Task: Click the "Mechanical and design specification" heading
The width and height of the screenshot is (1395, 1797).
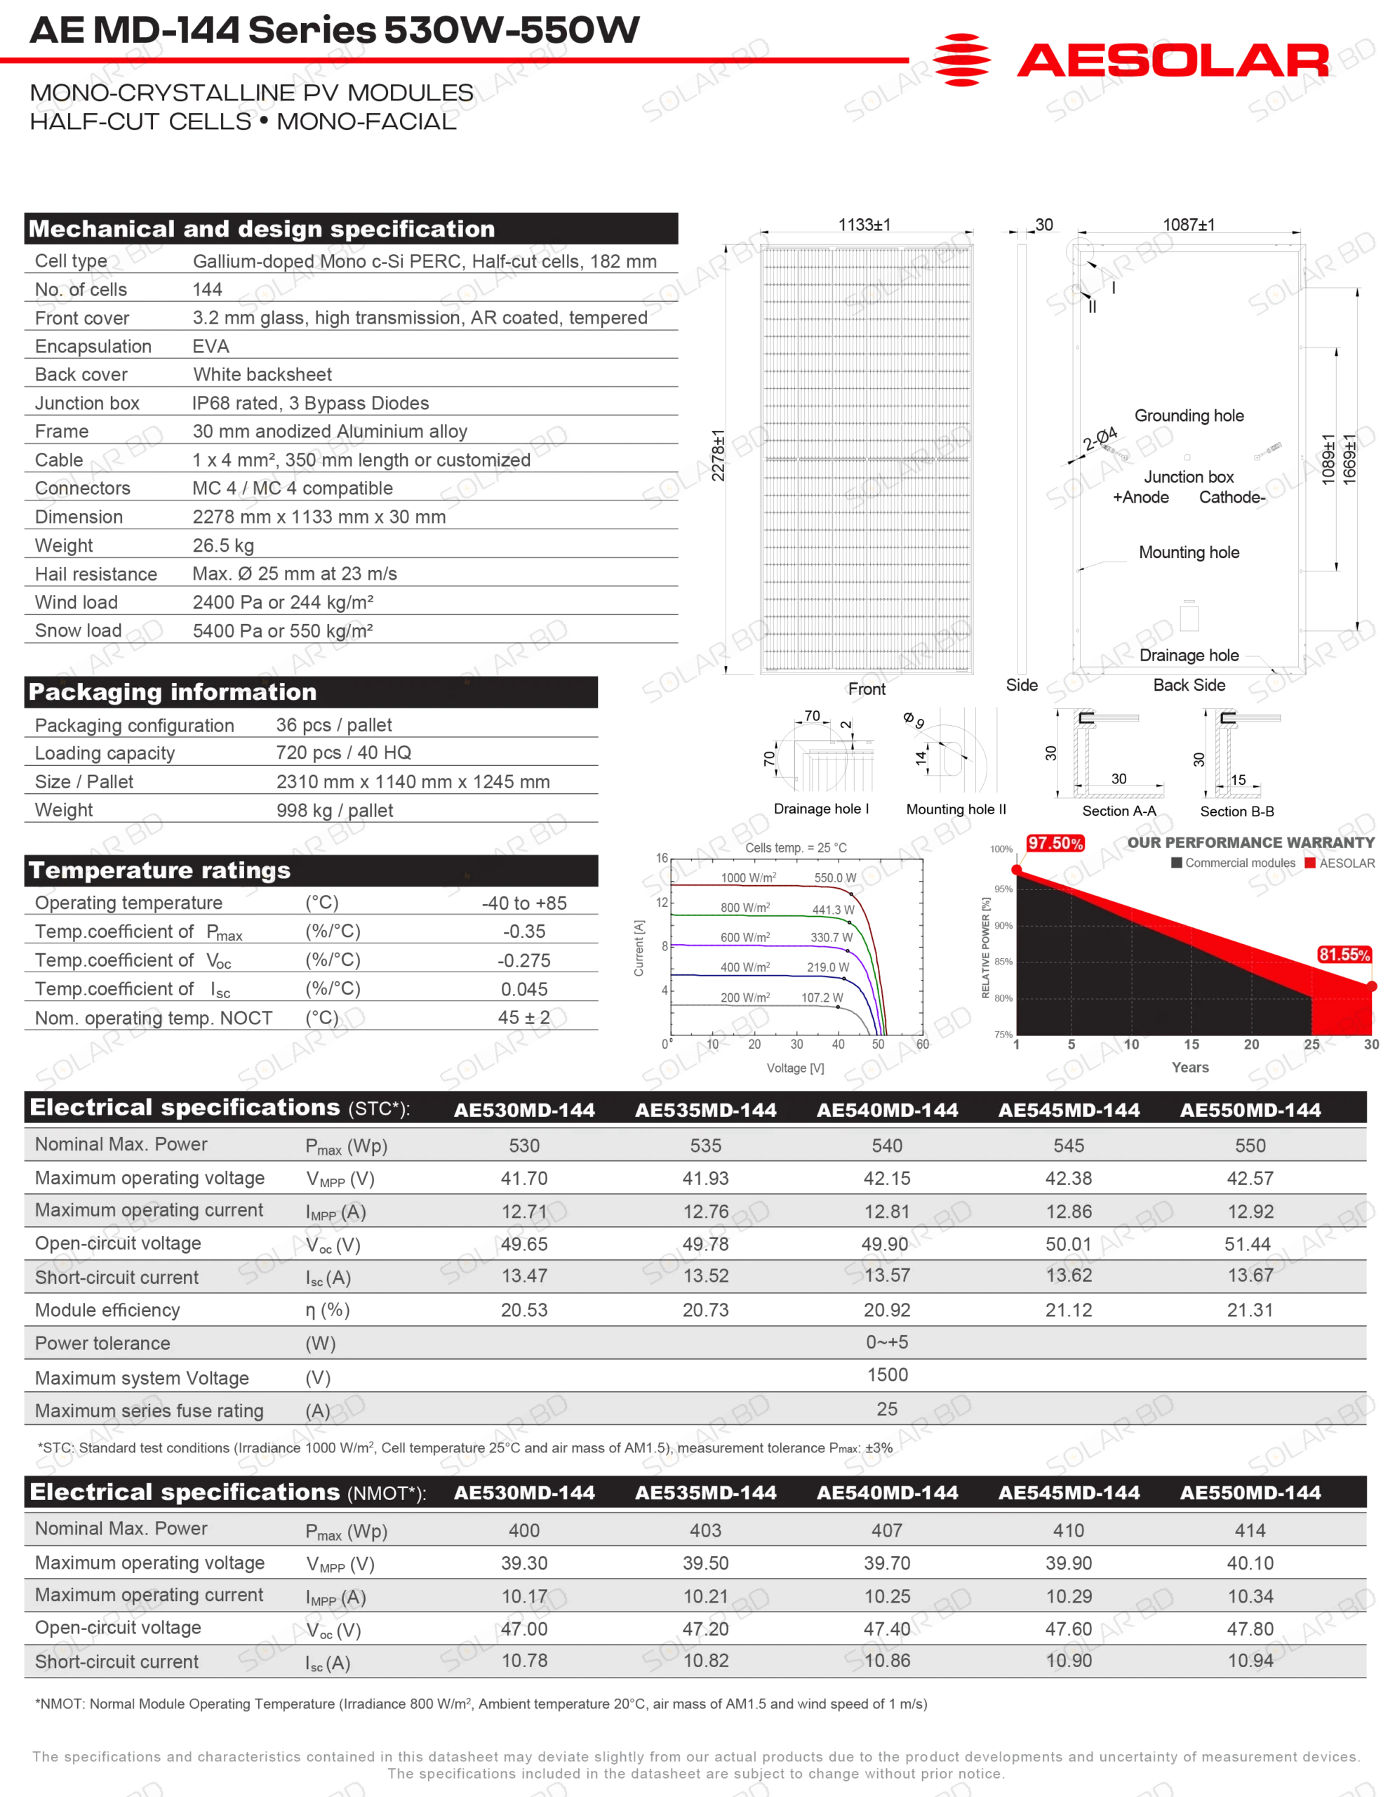Action: point(262,229)
